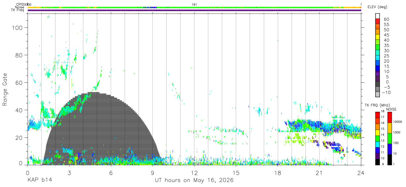
Task: Pick the yellow TX FRQ swatch between 14 and 15
Action: point(378,132)
